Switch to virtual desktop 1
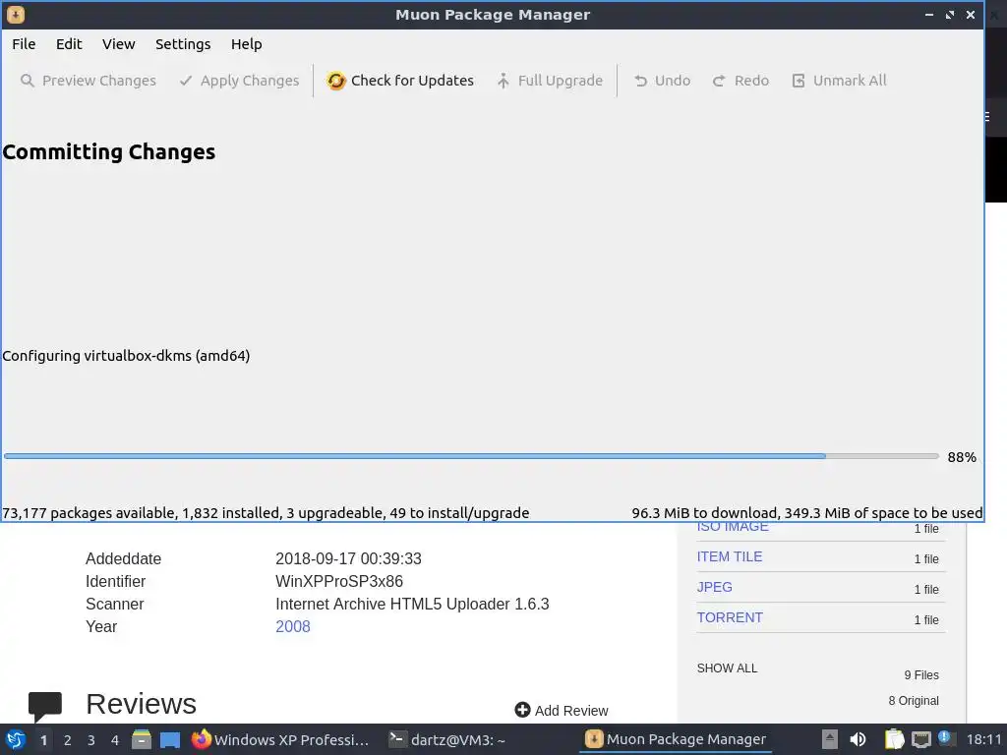The height and width of the screenshot is (755, 1007). [43, 740]
